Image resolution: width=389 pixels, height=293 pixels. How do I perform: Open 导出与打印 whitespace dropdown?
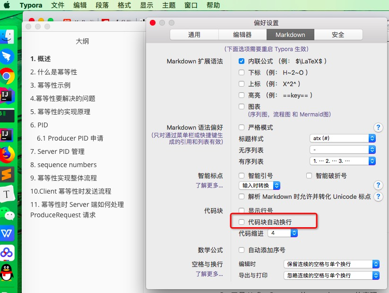coord(331,275)
